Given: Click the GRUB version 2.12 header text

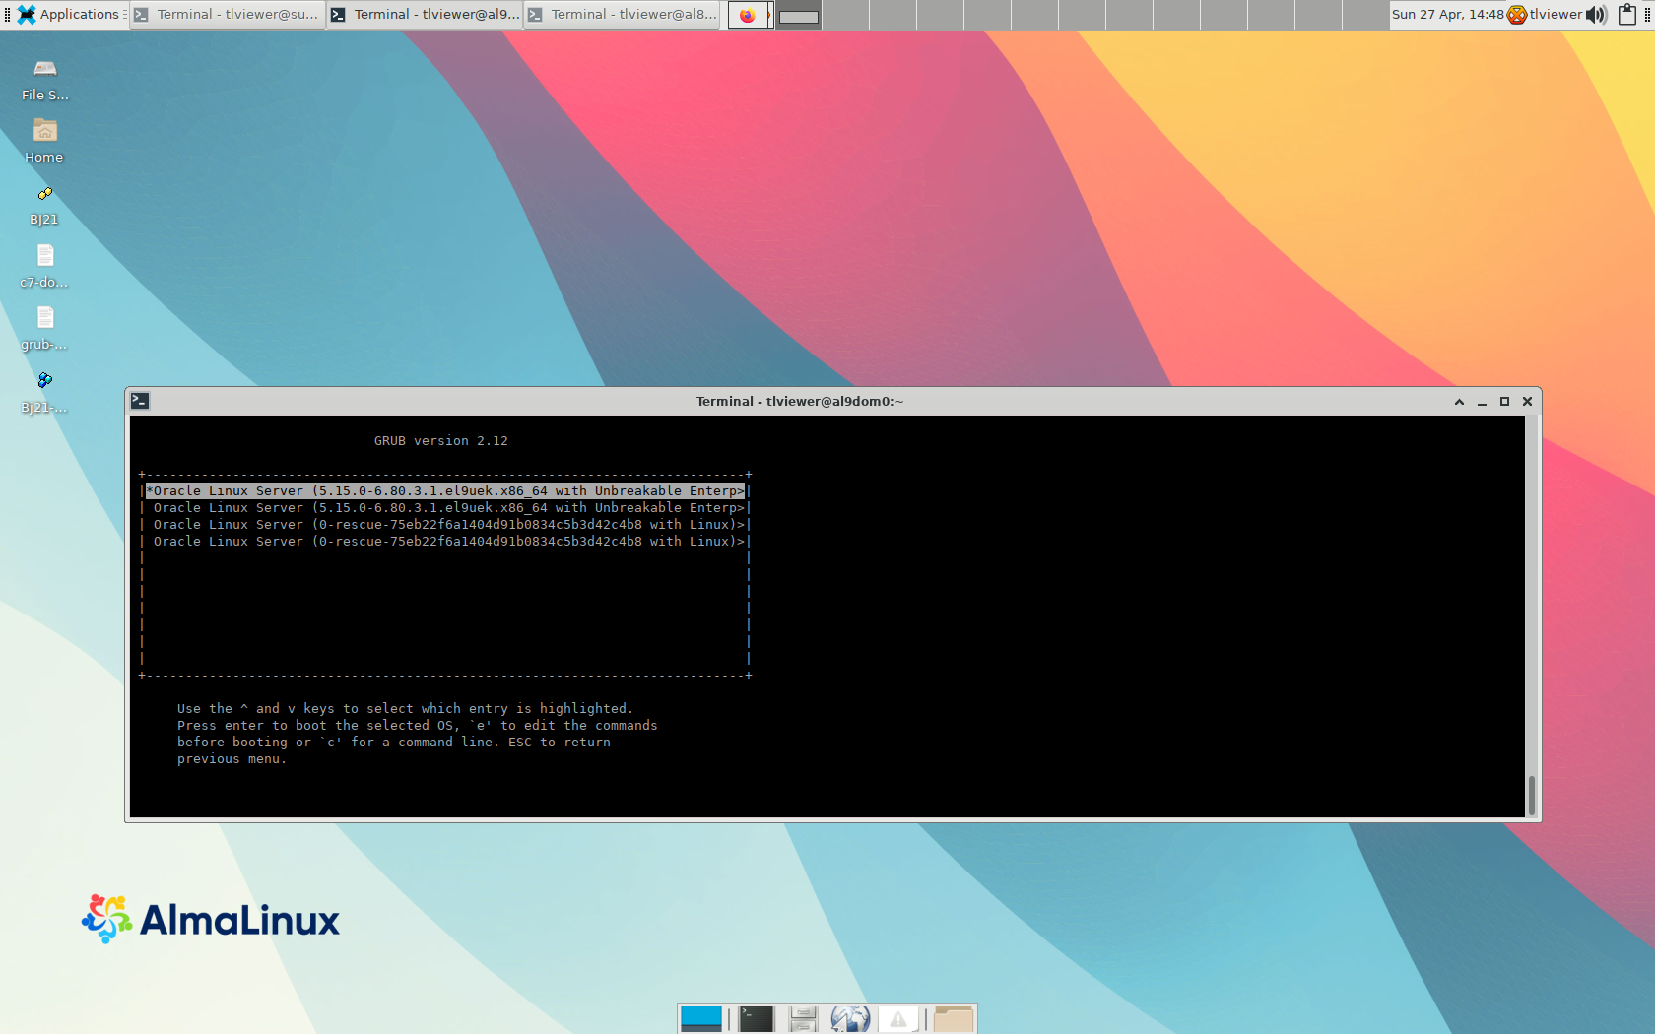Looking at the screenshot, I should [x=441, y=440].
